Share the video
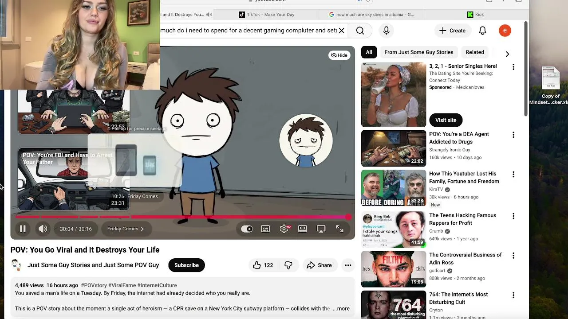 pos(319,265)
